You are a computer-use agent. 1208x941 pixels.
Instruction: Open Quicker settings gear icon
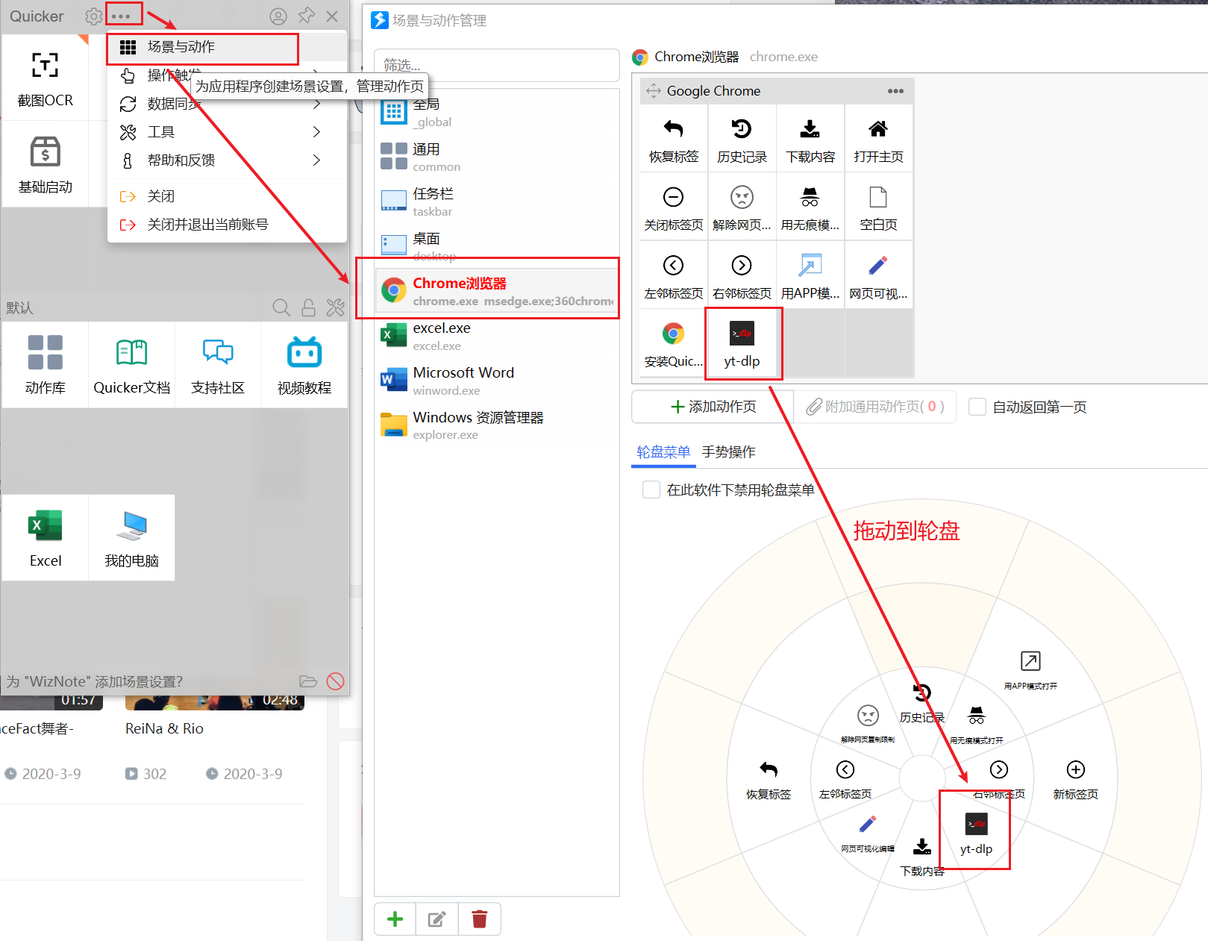93,16
